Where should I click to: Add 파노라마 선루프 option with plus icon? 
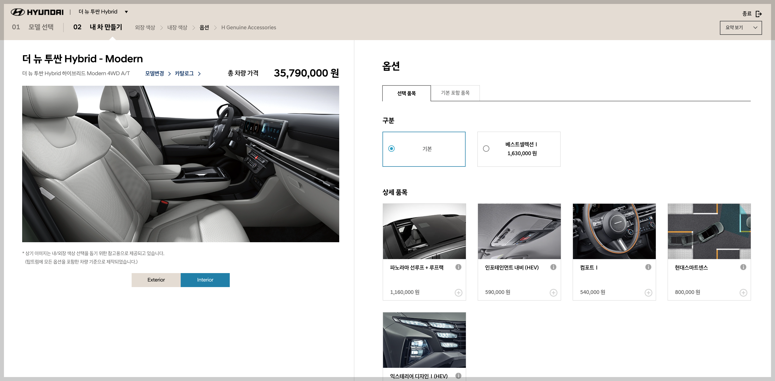click(x=458, y=293)
